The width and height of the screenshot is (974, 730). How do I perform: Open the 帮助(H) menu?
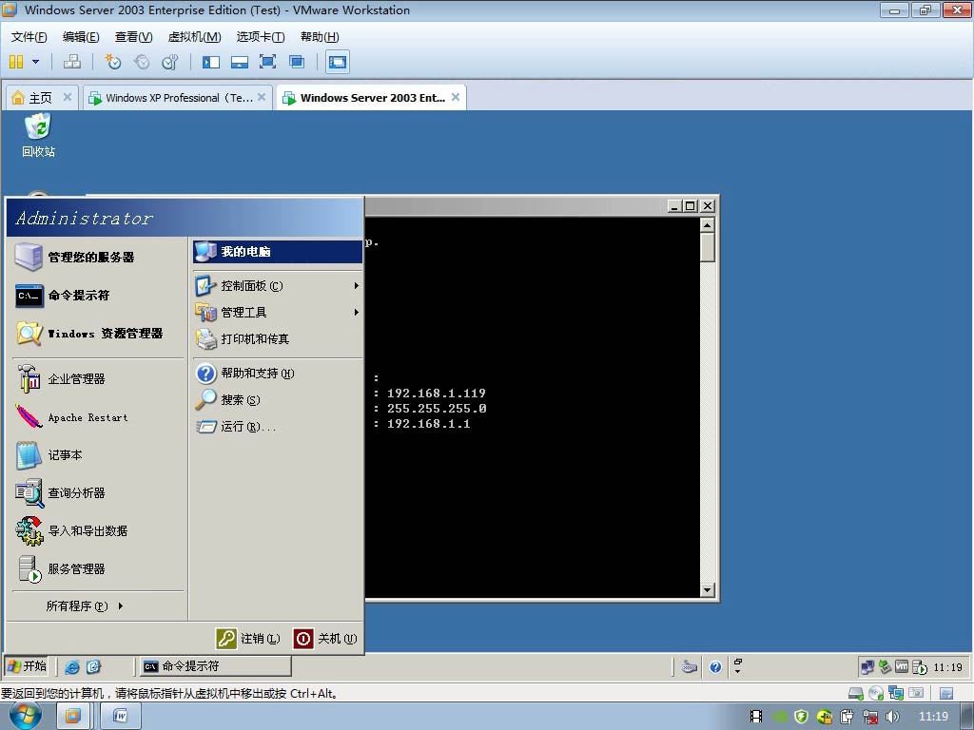coord(320,37)
